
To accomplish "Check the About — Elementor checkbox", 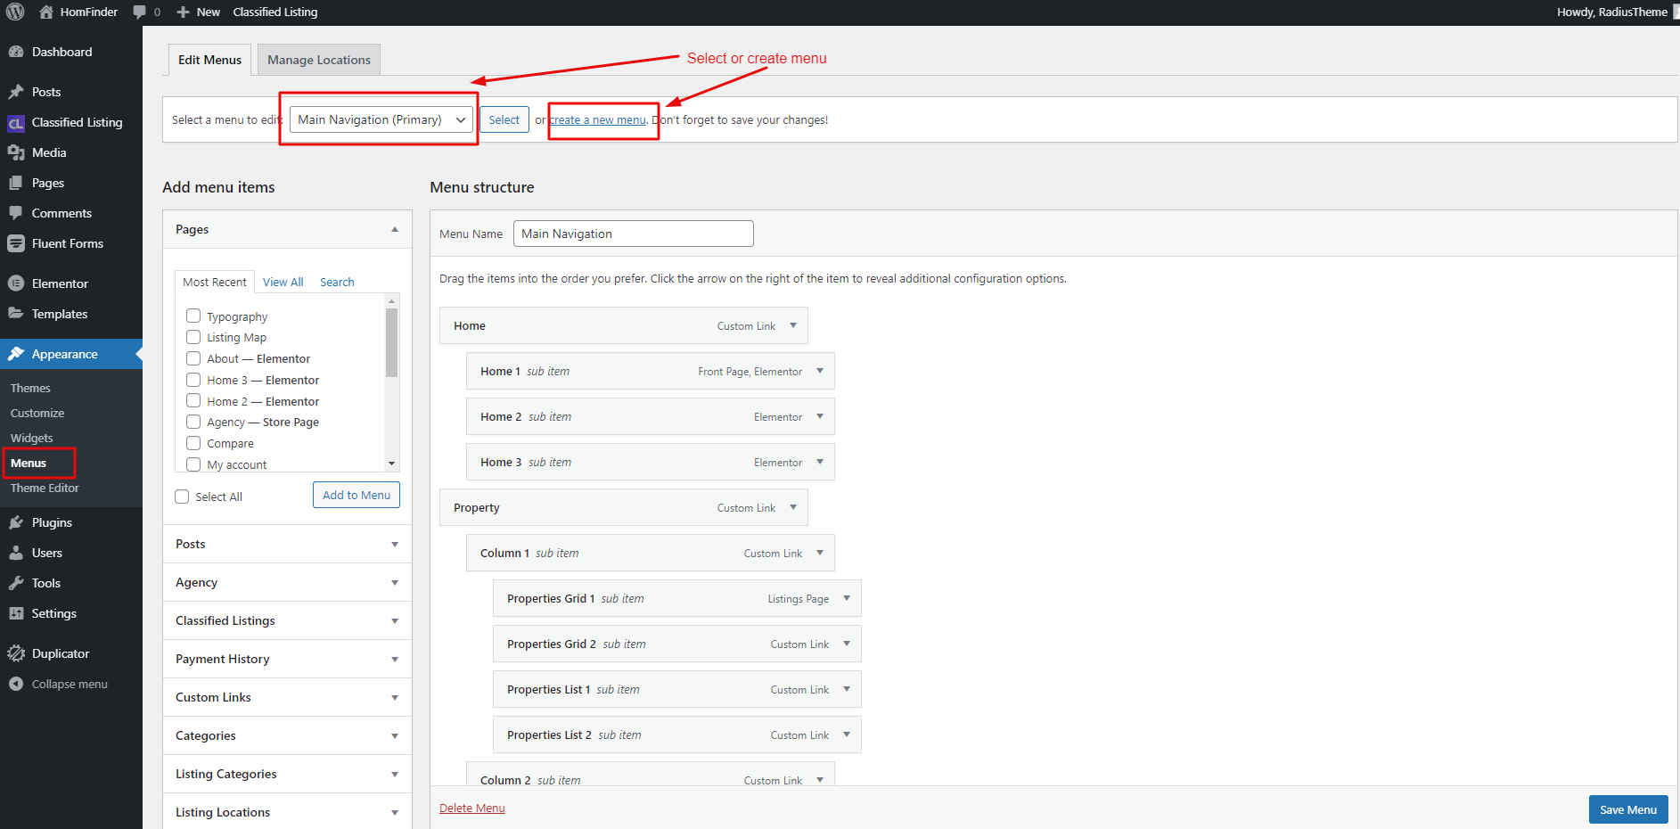I will [193, 358].
